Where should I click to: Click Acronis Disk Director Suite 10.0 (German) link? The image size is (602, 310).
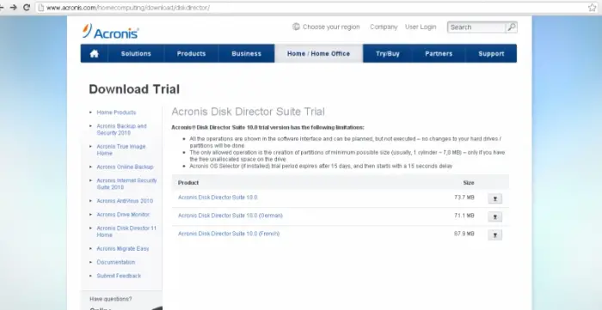tap(230, 216)
